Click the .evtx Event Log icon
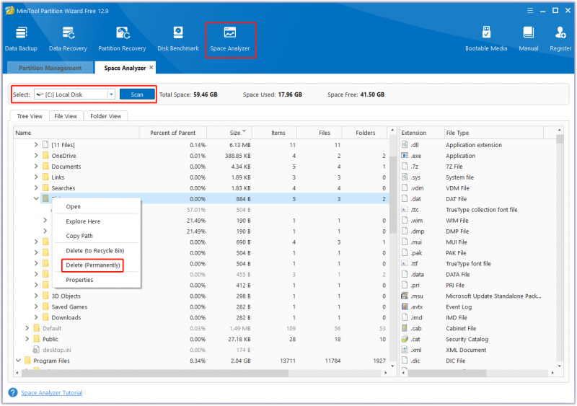This screenshot has width=577, height=406. click(405, 306)
